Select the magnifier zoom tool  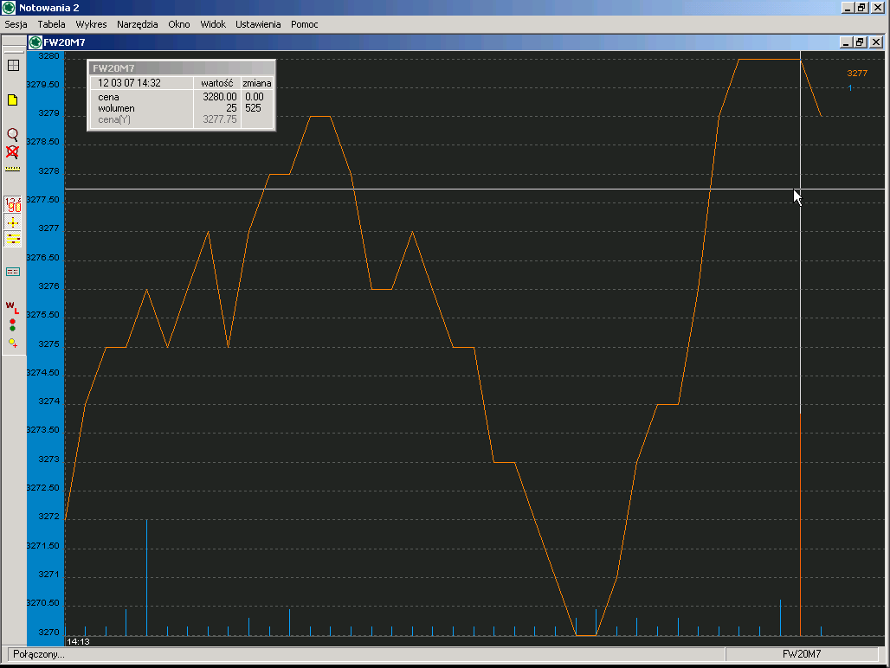[13, 134]
